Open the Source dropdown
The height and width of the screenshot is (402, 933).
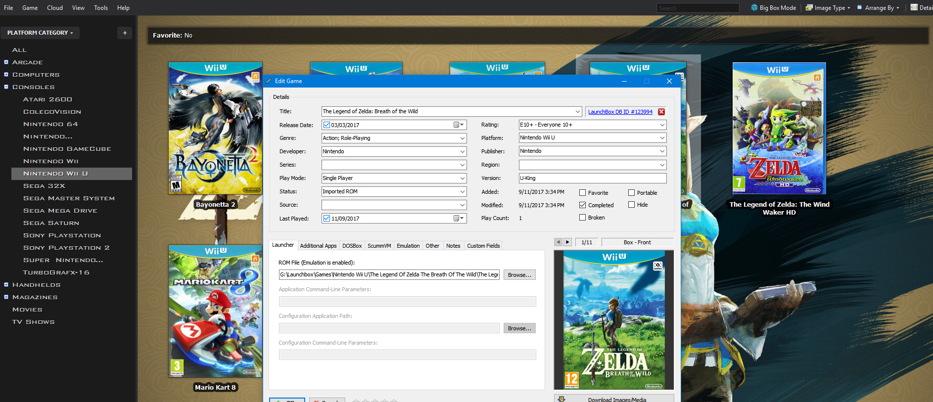click(463, 205)
